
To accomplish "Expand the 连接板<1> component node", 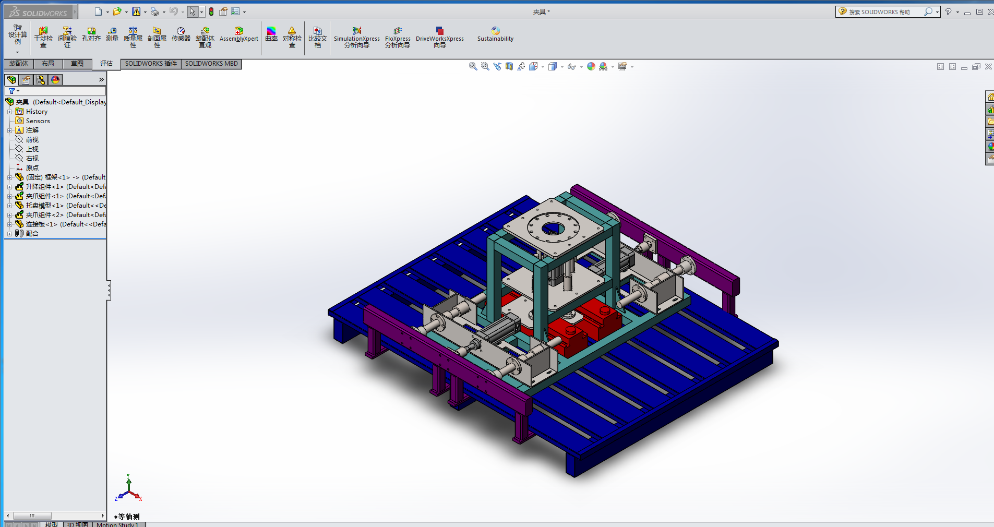I will (x=9, y=224).
